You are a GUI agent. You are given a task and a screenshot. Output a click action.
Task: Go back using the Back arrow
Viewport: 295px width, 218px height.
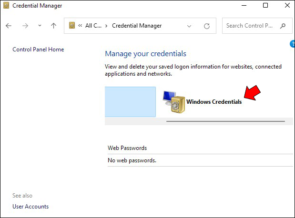(9, 26)
